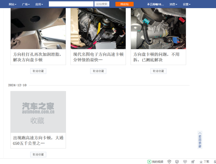The height and width of the screenshot is (164, 216).
Task: Open the user profile 不言而喻16...
Action: coord(155,4)
